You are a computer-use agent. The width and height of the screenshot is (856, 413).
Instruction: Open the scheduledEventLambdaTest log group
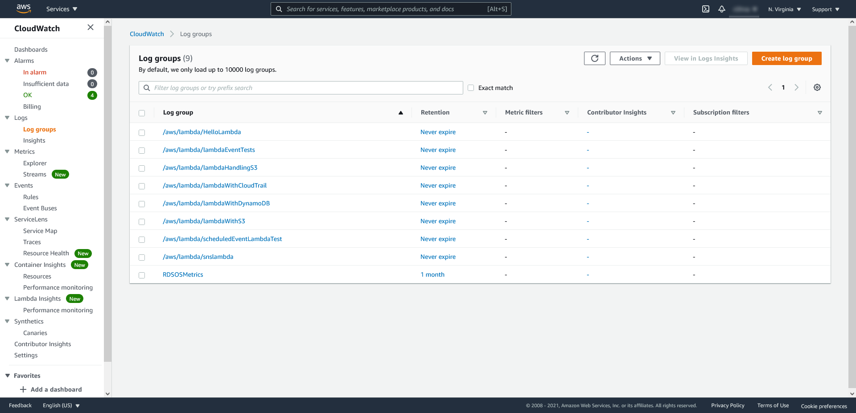point(222,239)
